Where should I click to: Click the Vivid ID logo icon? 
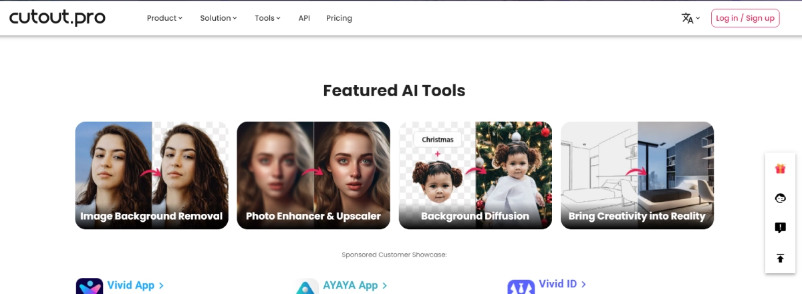pos(521,287)
